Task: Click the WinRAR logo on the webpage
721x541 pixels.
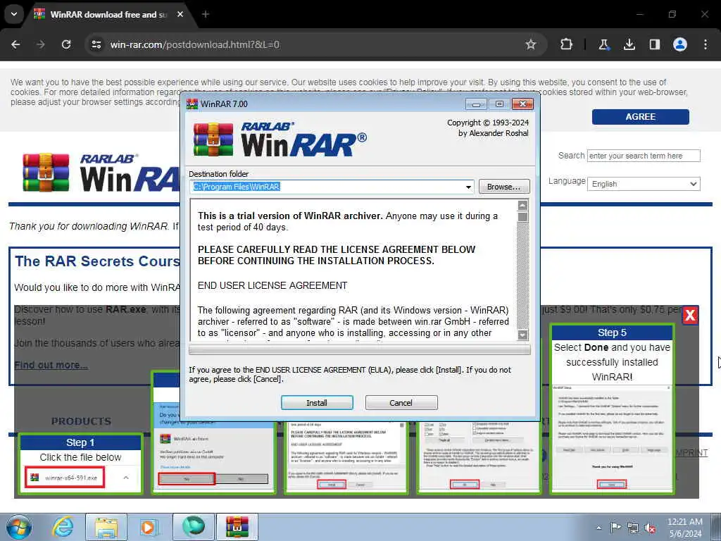Action: 101,173
